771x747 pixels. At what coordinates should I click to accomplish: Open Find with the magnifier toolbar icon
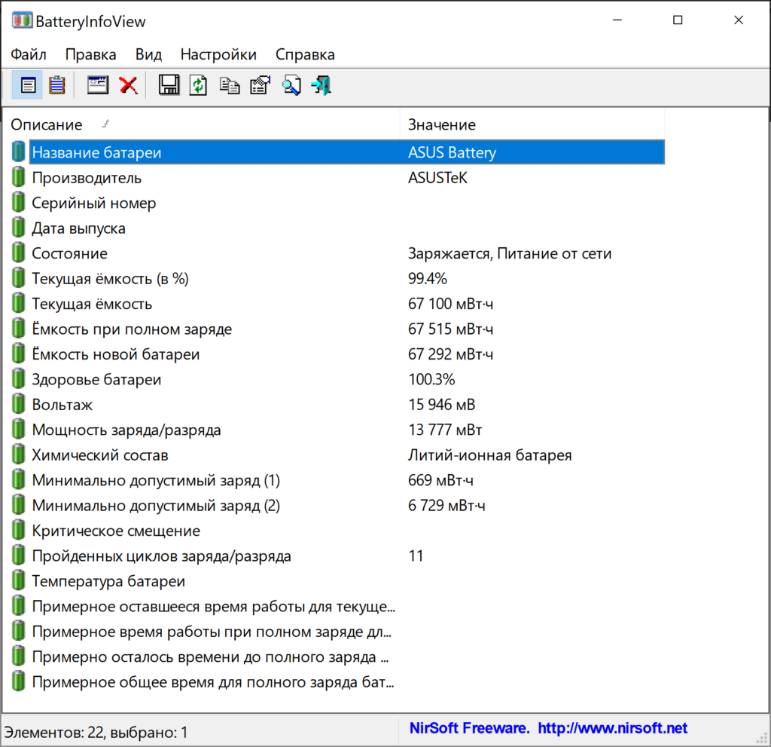point(291,86)
